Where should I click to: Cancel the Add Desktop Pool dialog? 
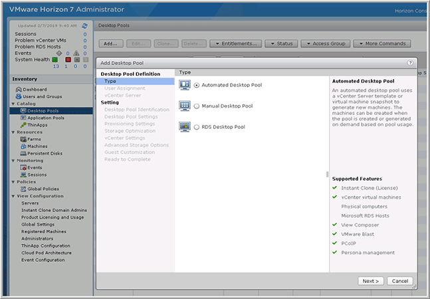[x=400, y=281]
